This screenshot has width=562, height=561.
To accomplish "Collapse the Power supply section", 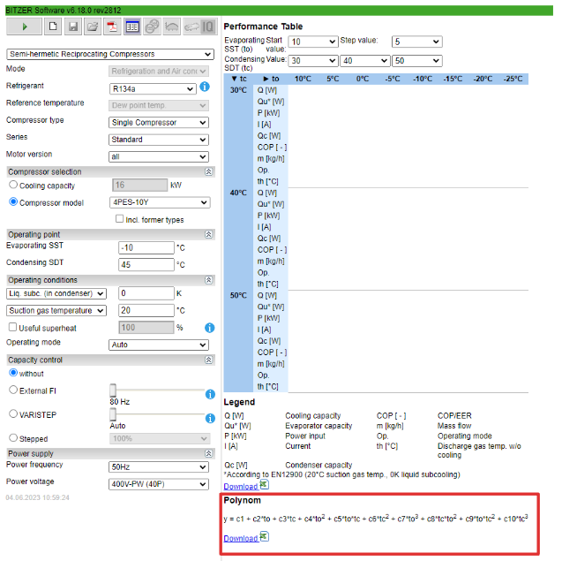I will click(x=208, y=453).
